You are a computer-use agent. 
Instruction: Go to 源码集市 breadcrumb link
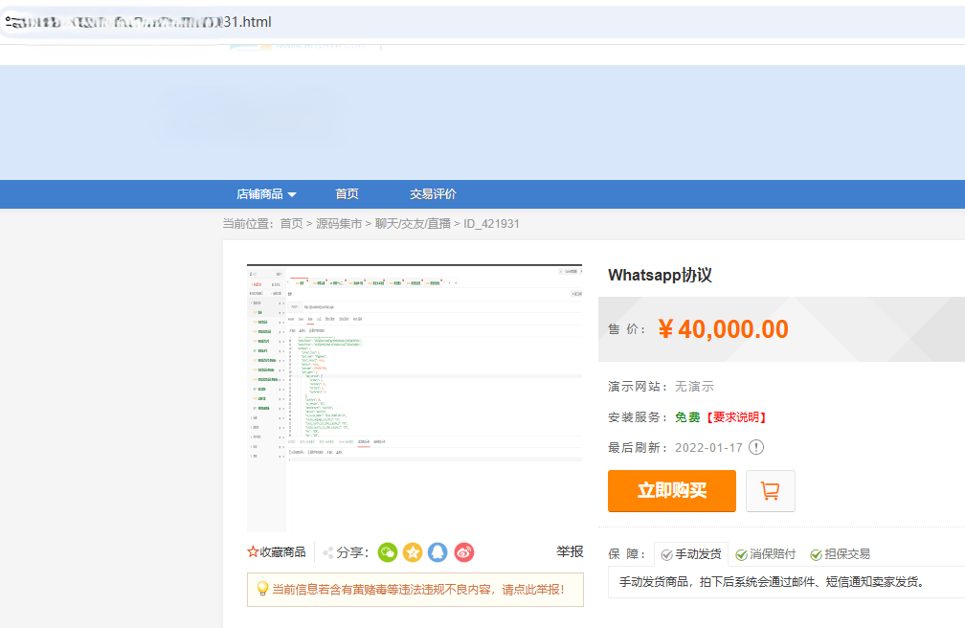[x=339, y=224]
